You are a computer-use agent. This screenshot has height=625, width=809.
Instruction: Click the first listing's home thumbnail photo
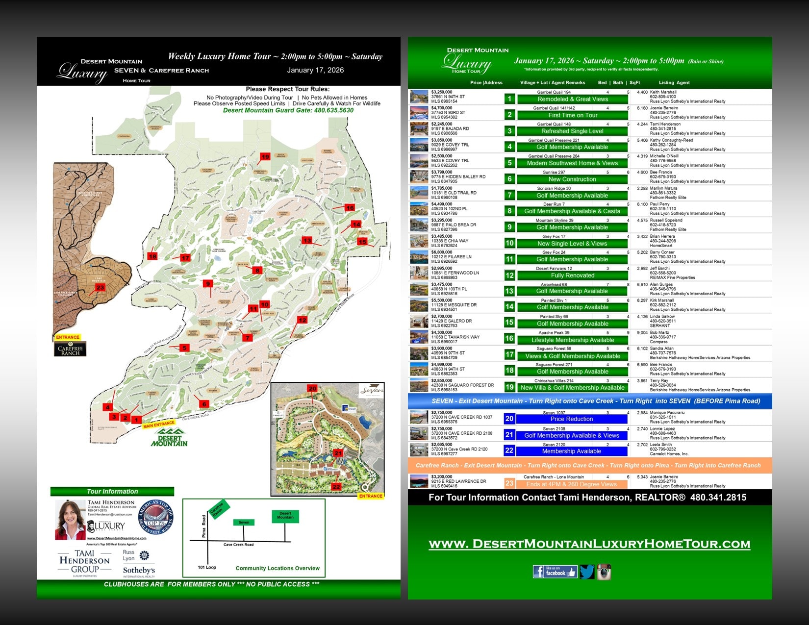419,97
